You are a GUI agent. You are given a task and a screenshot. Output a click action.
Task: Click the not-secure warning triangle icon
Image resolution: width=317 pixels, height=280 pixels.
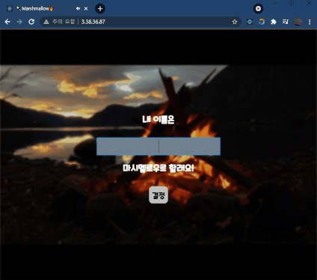coord(46,22)
